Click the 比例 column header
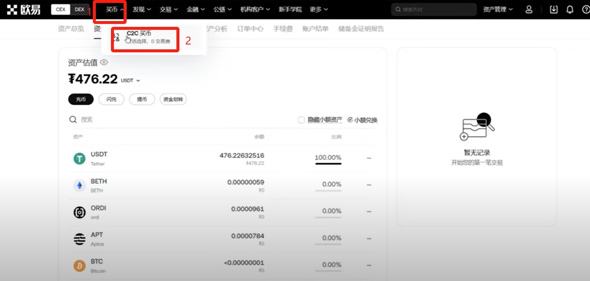Screen dimensions: 590x281 pyautogui.click(x=336, y=137)
